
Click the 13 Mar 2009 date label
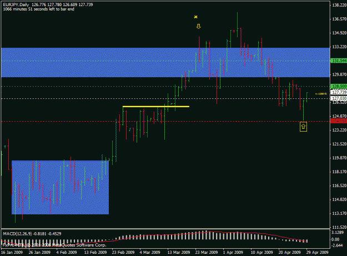point(179,252)
